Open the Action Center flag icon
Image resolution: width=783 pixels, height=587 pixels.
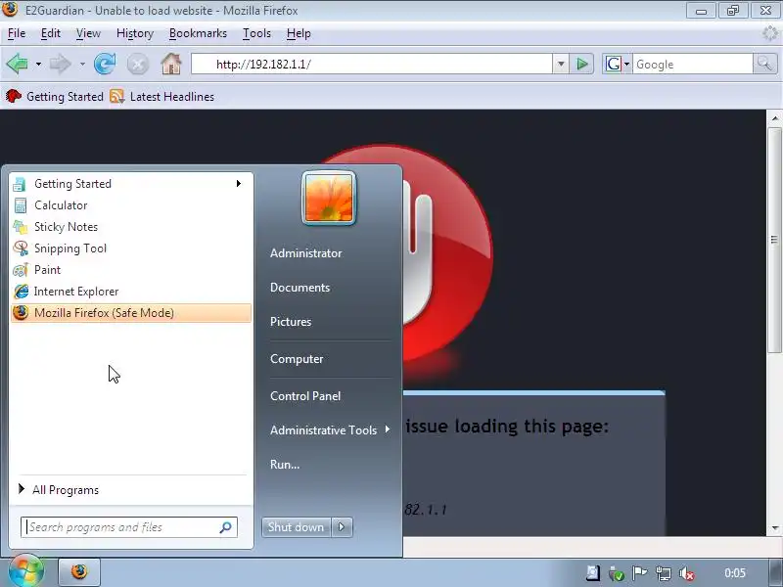coord(640,573)
